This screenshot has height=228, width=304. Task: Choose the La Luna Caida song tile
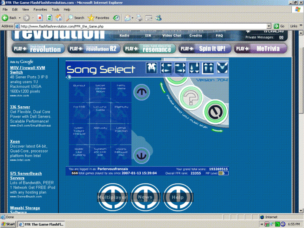(100, 113)
